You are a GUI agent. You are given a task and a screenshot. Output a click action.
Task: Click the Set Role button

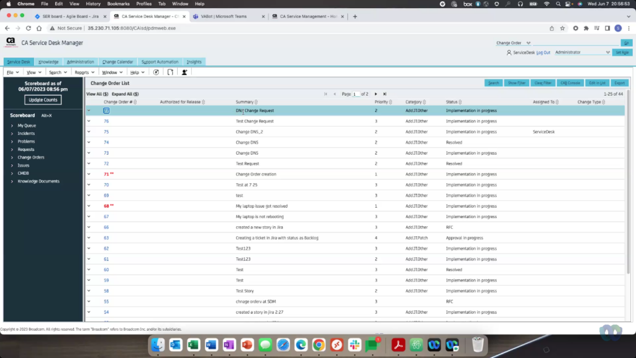point(622,52)
